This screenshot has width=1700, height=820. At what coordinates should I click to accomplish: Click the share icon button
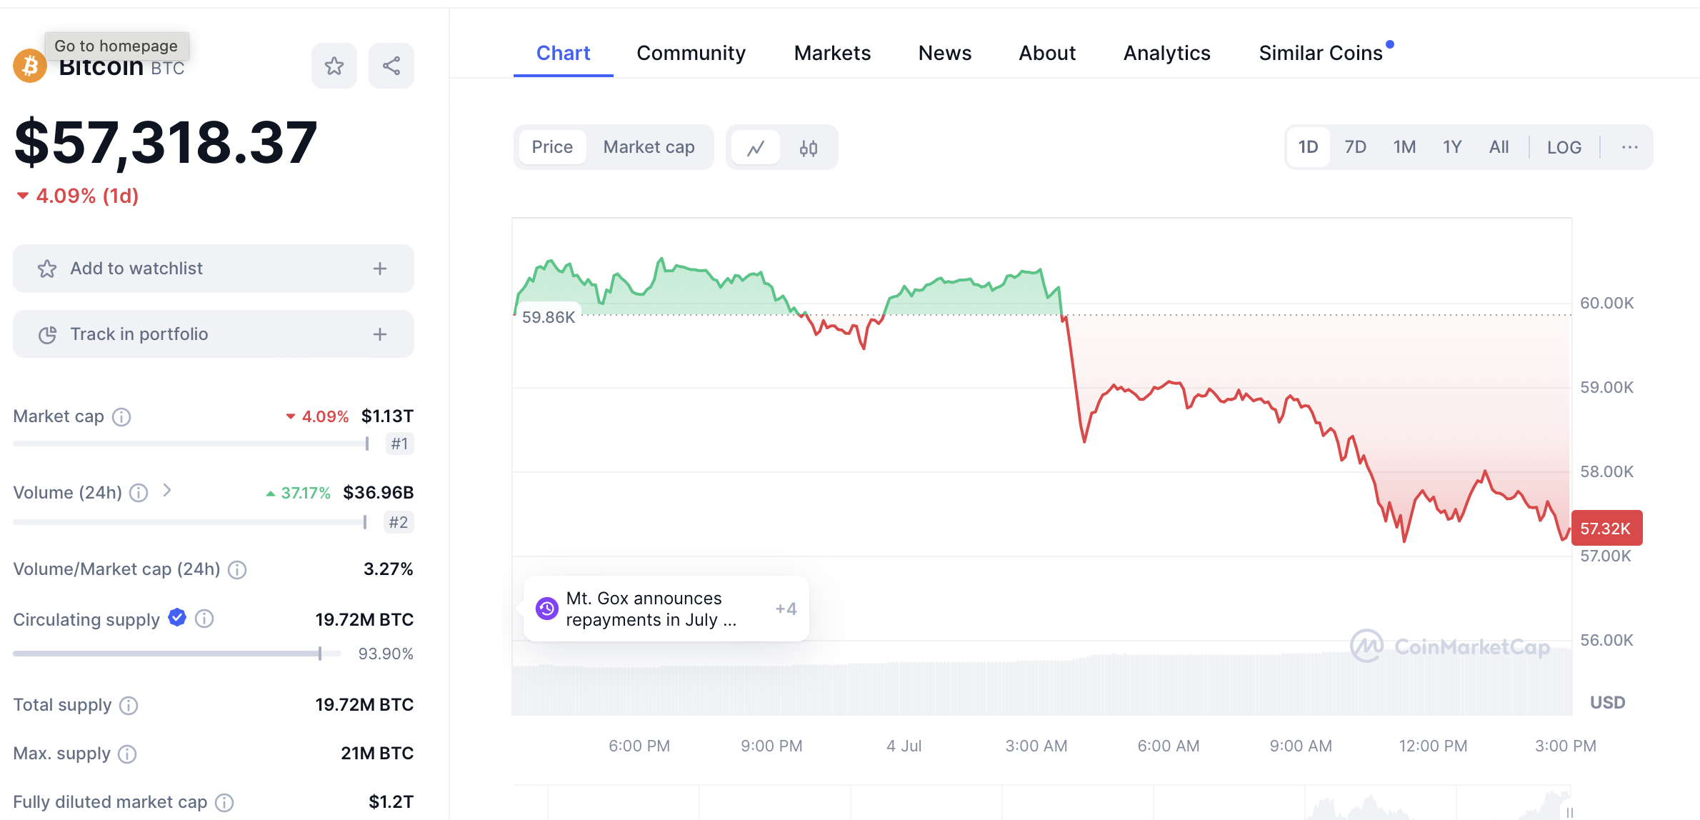(x=391, y=66)
